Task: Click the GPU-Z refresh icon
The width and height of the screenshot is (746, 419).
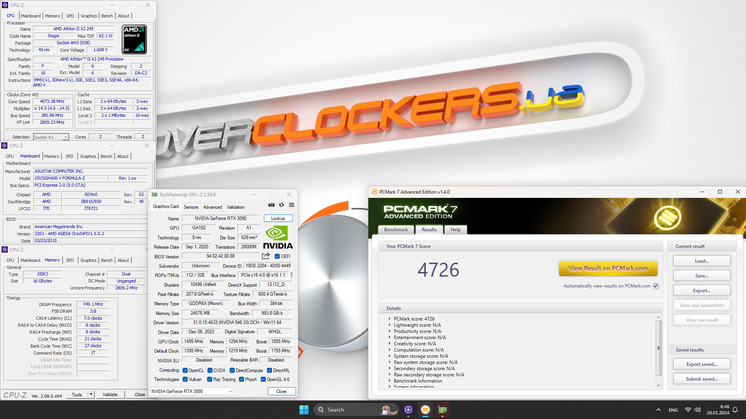Action: [x=282, y=205]
